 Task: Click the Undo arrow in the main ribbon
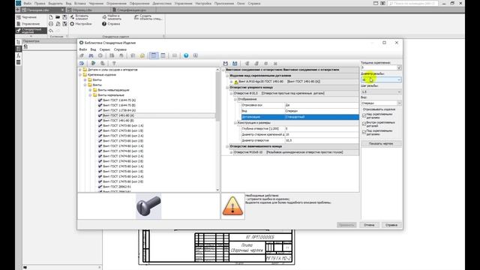tap(51, 31)
